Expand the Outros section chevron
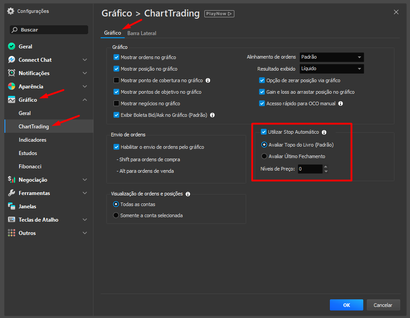 coord(85,233)
